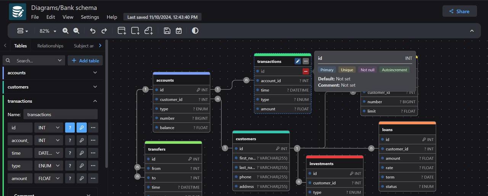Expand the accounts table in sidebar
This screenshot has height=196, width=488.
pyautogui.click(x=95, y=73)
